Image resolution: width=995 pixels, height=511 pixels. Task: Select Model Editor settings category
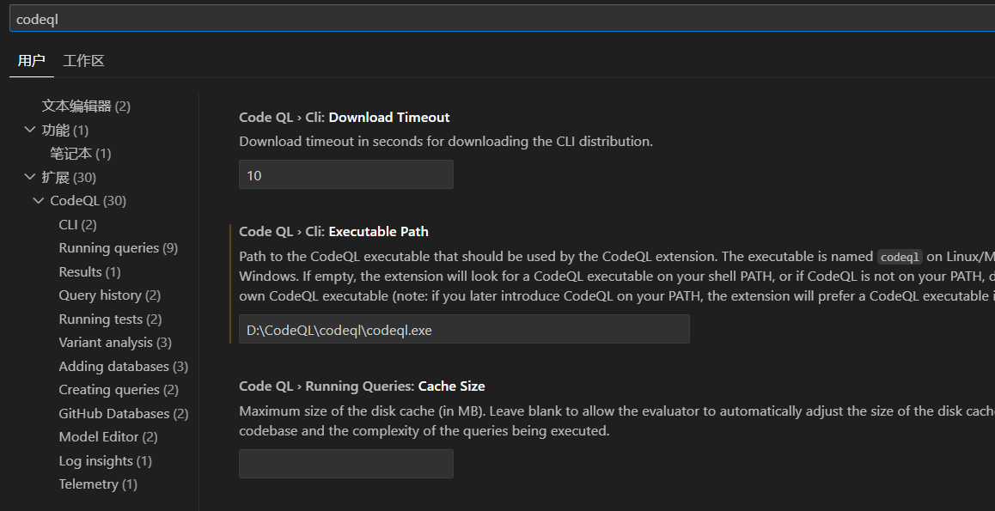pyautogui.click(x=108, y=437)
